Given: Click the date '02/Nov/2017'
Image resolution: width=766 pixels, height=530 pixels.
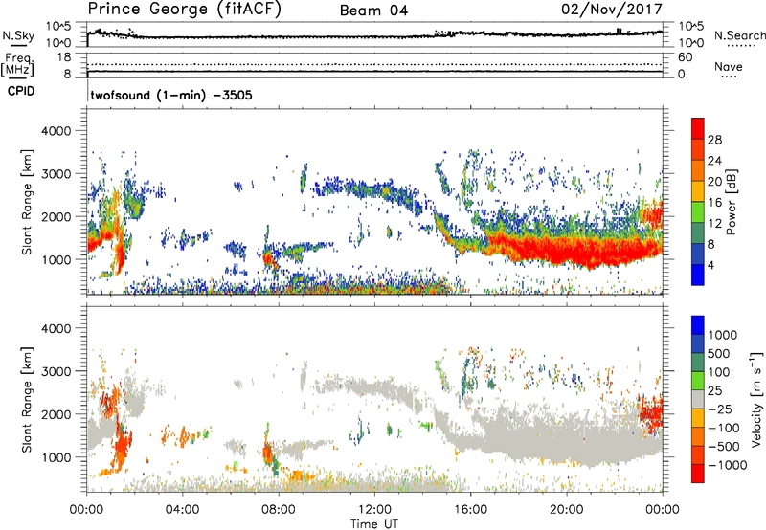Looking at the screenshot, I should click(x=612, y=10).
